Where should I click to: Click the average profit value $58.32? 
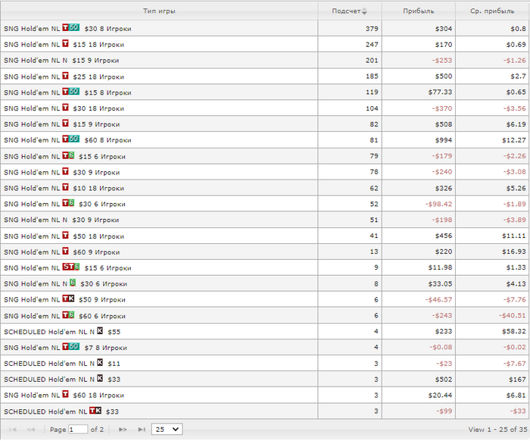(514, 332)
